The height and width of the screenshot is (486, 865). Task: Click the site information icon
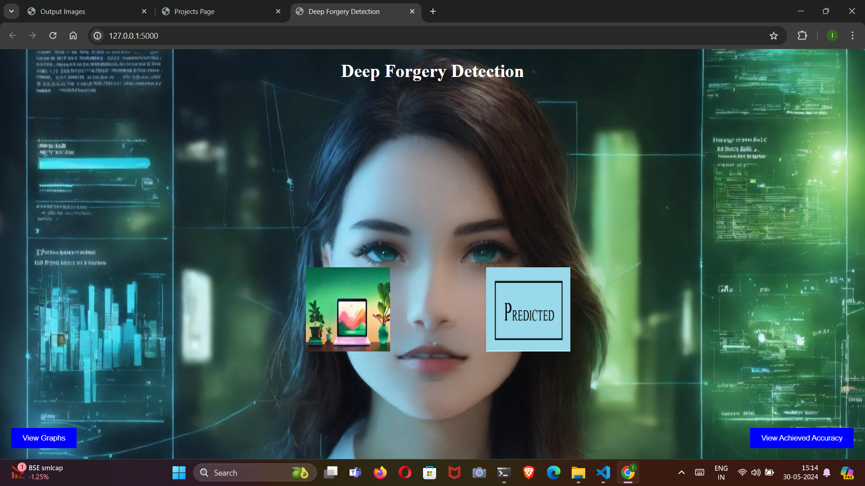point(97,36)
